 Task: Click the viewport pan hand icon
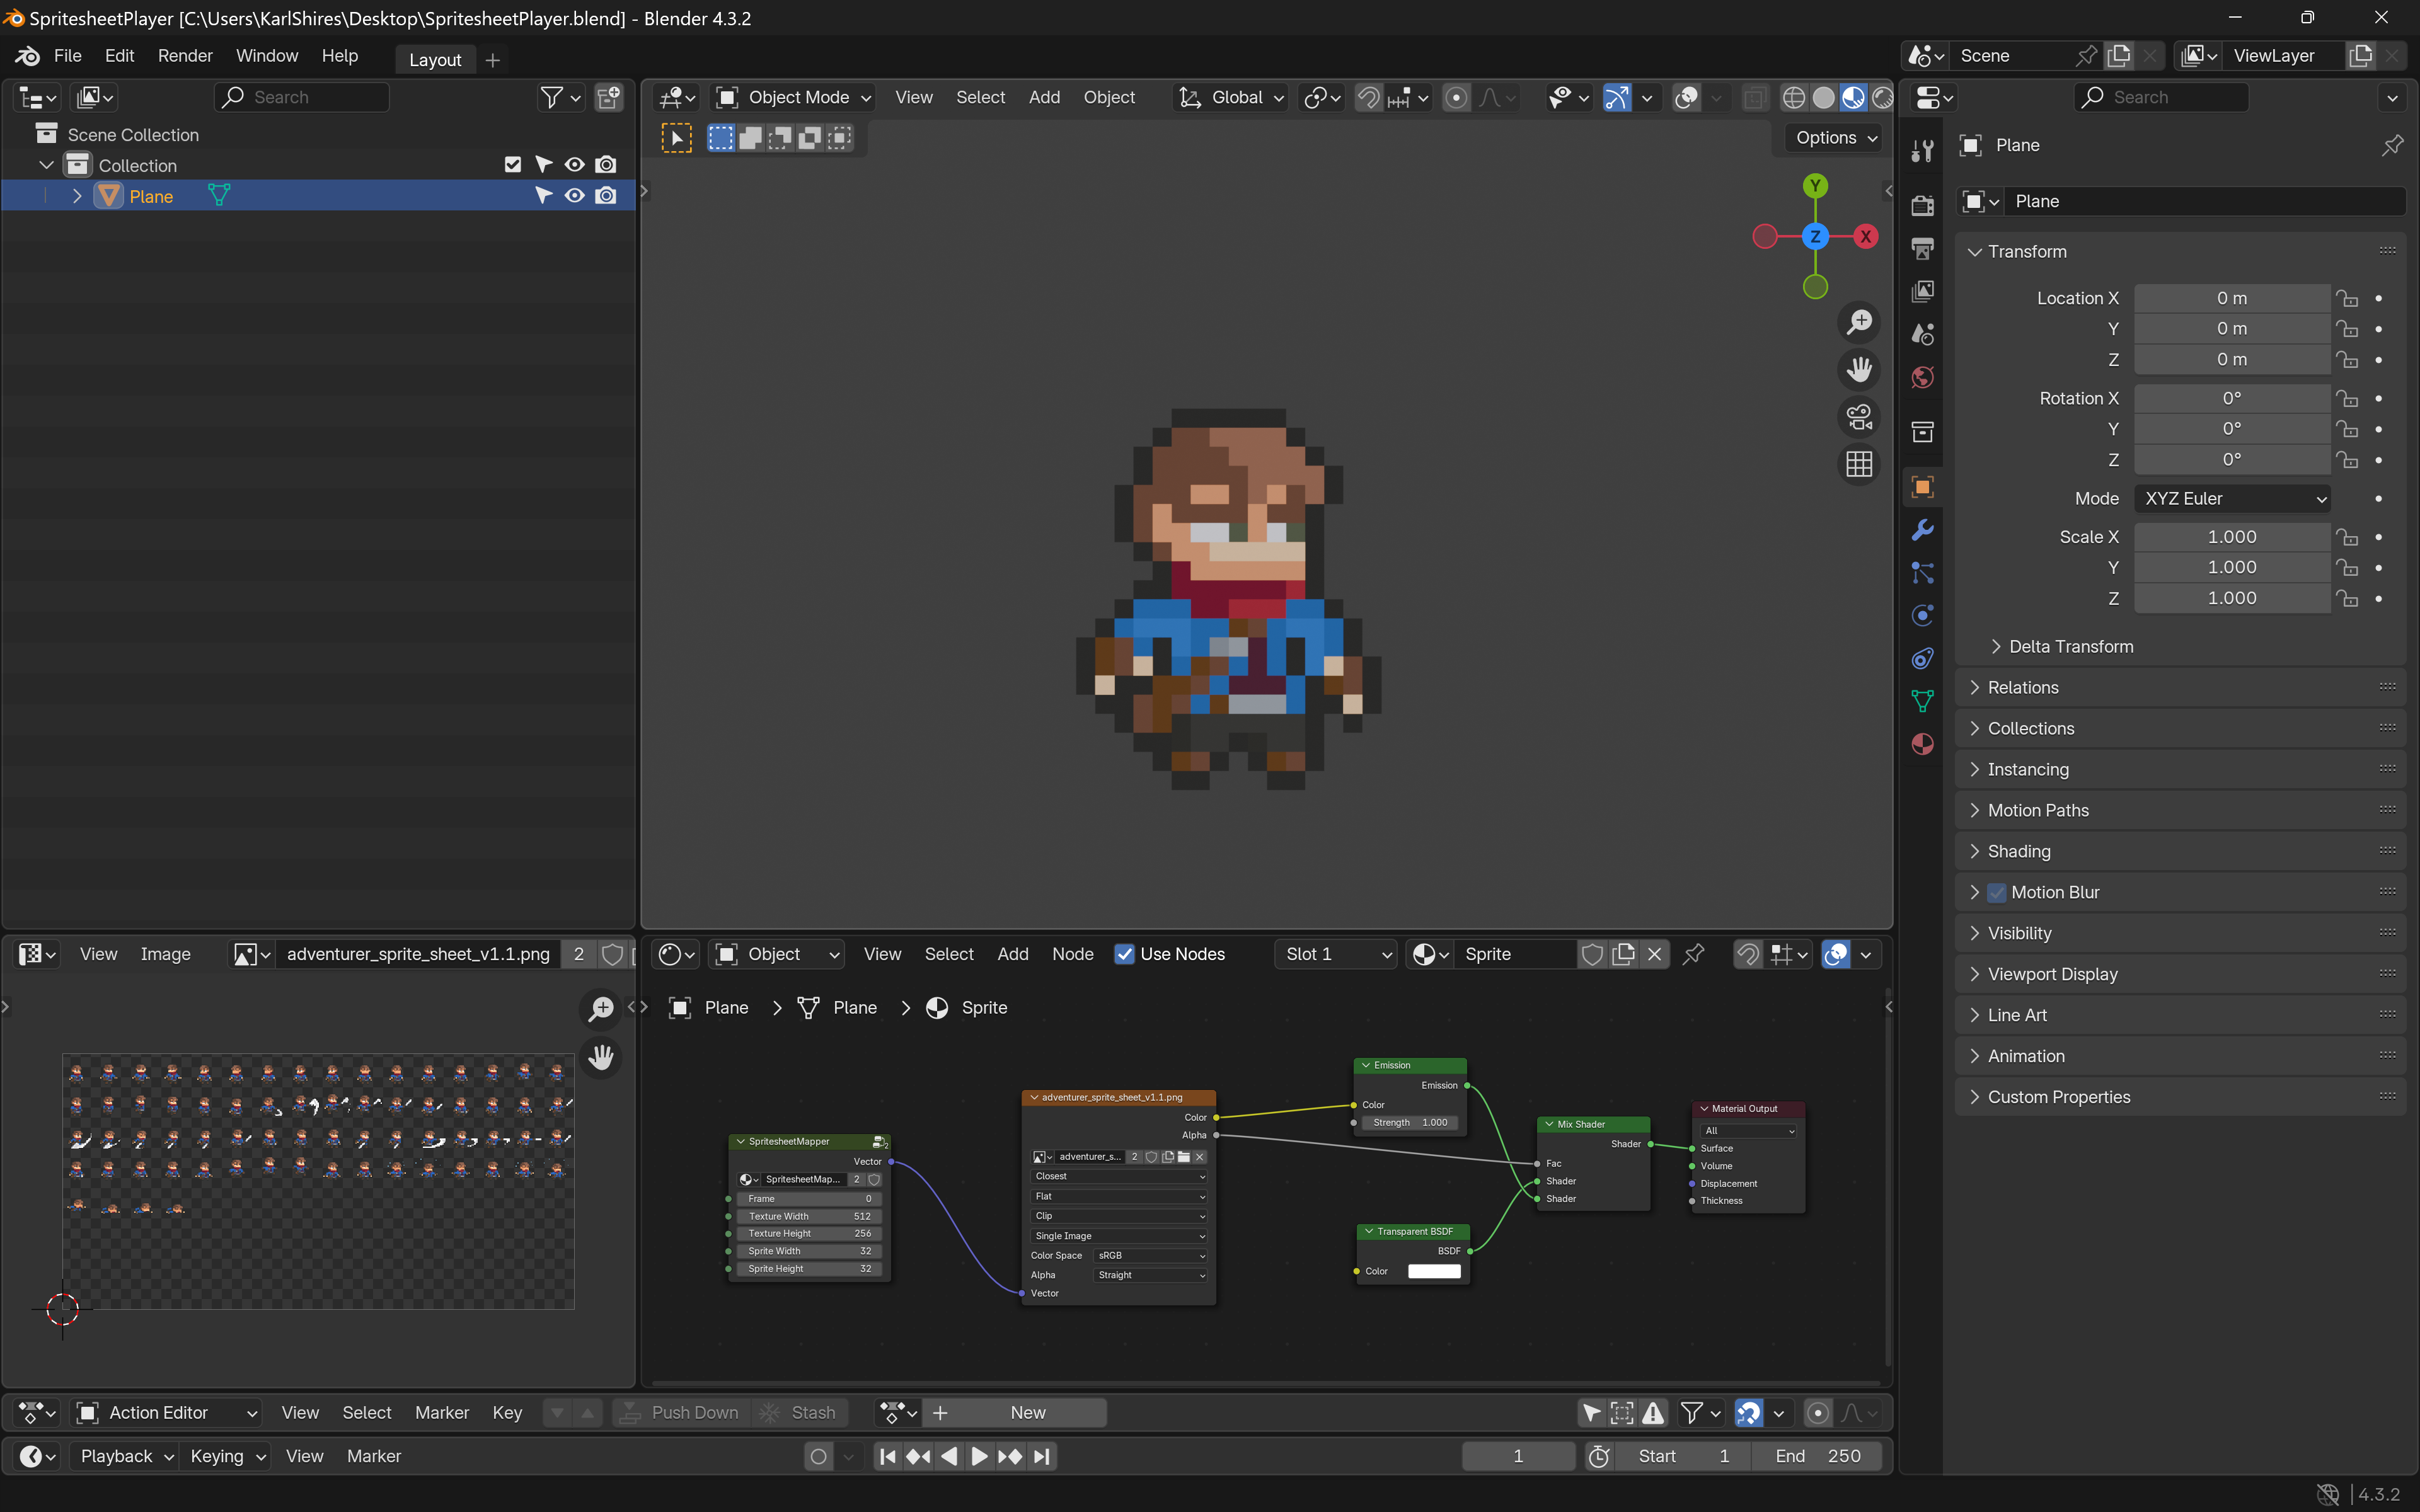(x=1859, y=370)
